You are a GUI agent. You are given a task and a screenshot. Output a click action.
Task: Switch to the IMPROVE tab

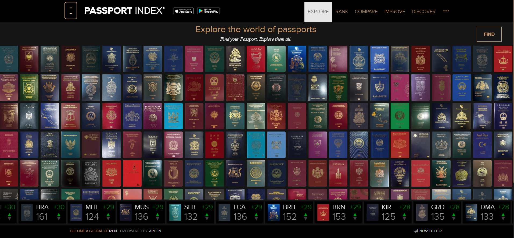(394, 12)
